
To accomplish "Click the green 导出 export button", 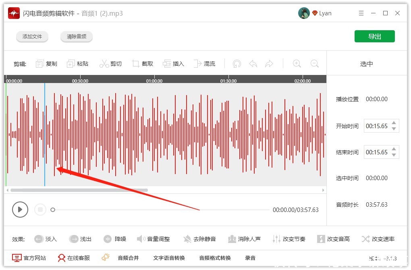I will pos(374,36).
